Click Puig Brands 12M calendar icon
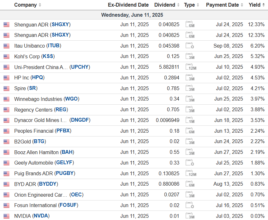 (191, 173)
